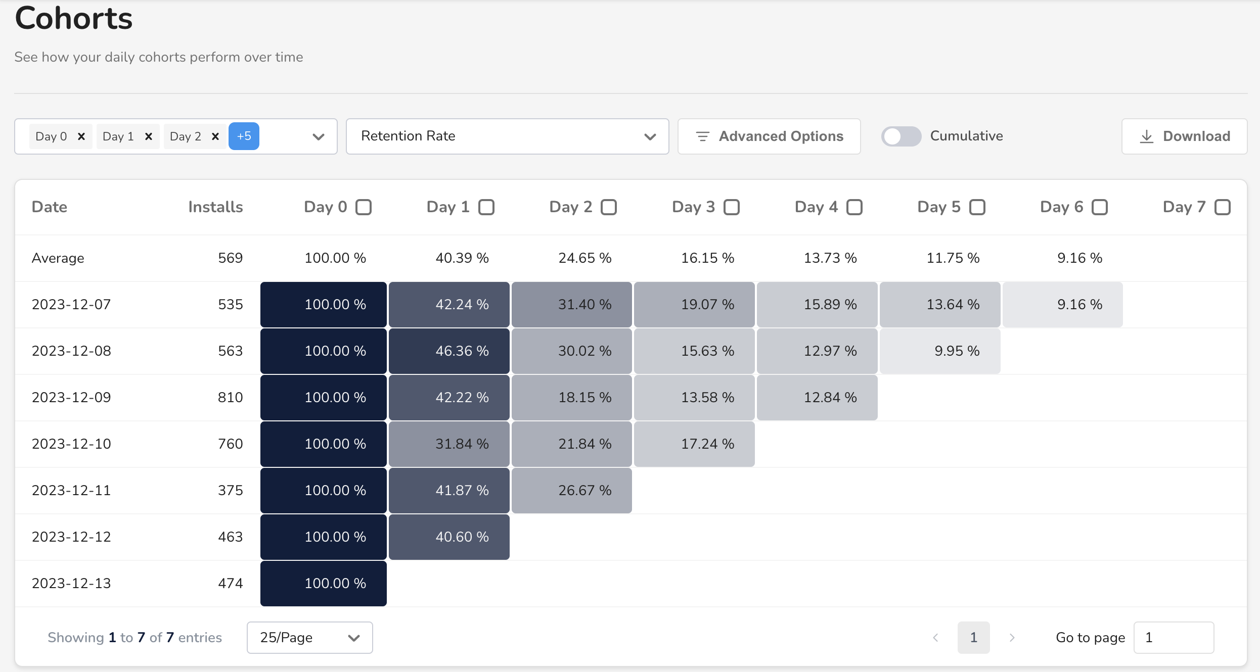
Task: Click the 13.64 % Day 5 cell
Action: (940, 305)
